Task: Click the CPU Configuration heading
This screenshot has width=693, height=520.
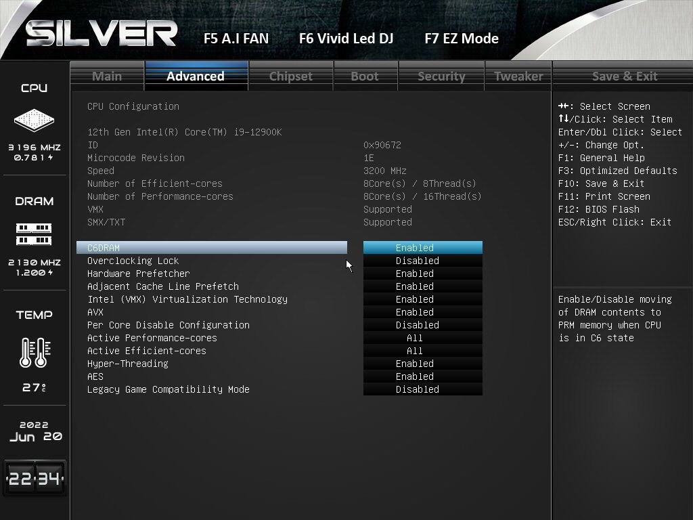Action: [x=133, y=106]
